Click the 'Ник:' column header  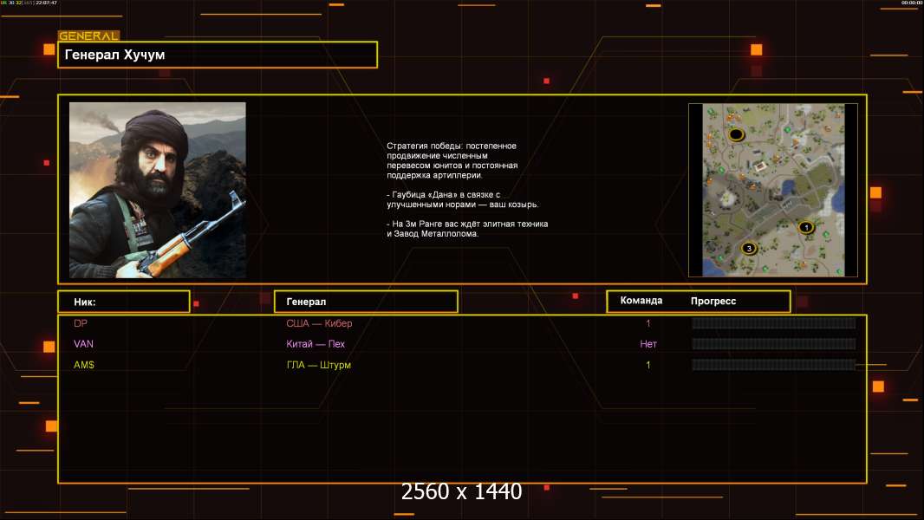tap(124, 302)
